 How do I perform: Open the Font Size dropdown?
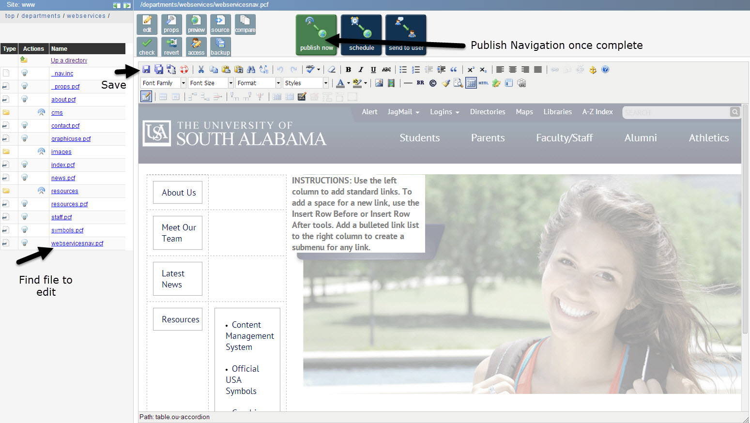(x=211, y=83)
